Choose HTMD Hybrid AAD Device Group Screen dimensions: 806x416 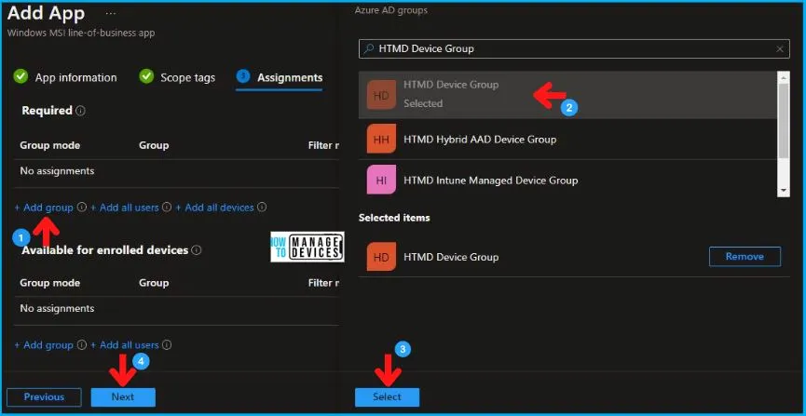[568, 139]
